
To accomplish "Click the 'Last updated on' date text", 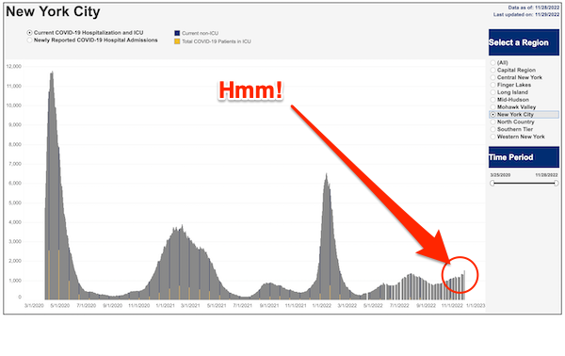I will coord(526,15).
